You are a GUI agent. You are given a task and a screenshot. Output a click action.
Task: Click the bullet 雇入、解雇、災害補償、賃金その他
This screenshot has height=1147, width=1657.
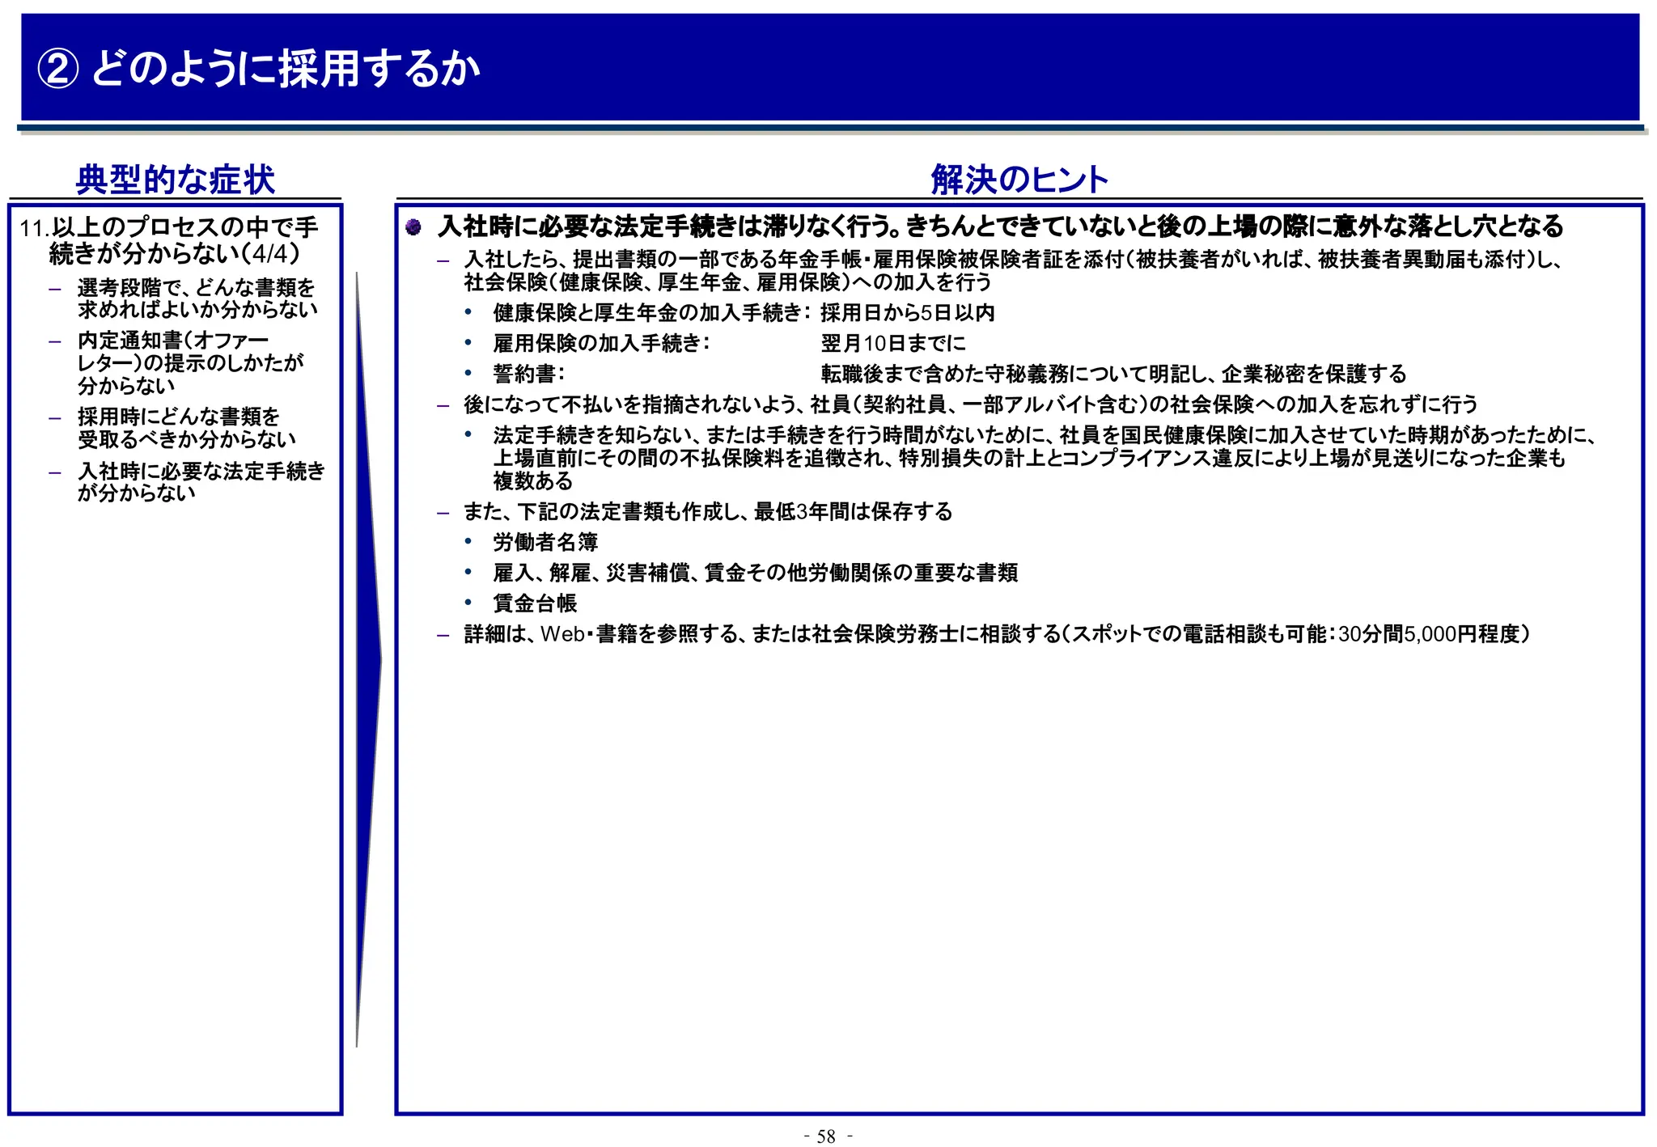756,573
